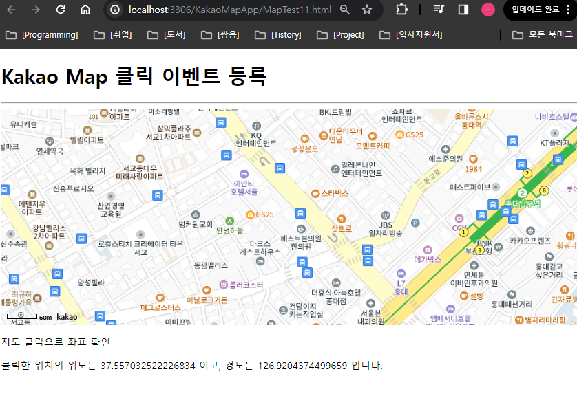Click the 에스준의원 clinic marker
This screenshot has height=398, width=577.
click(445, 149)
